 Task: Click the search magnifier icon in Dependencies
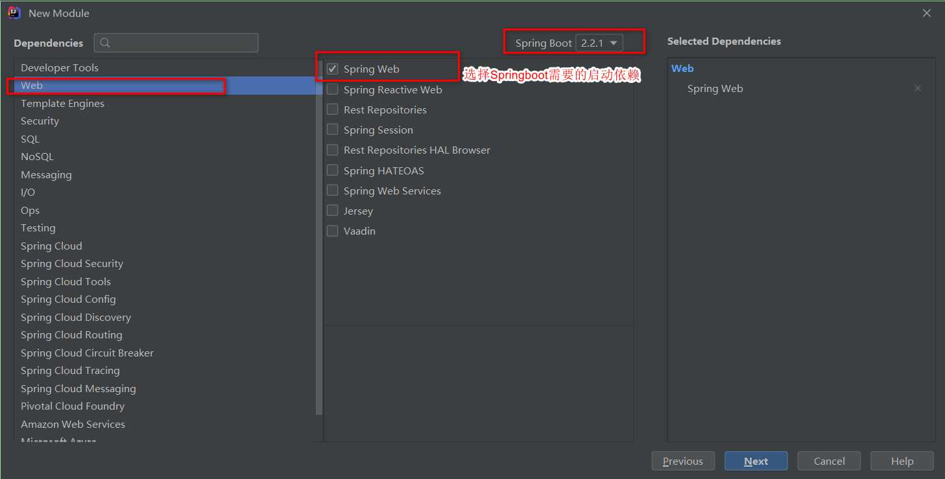tap(106, 43)
